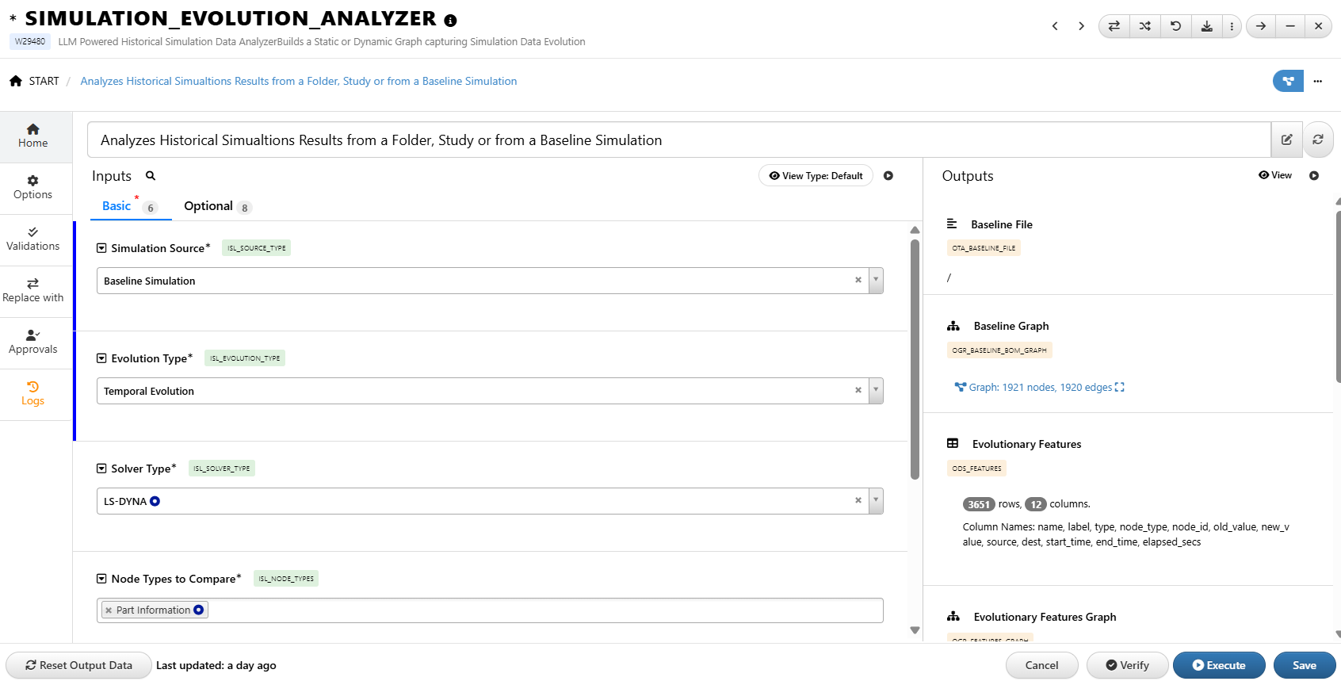Click the refresh icon beside title

click(1317, 140)
